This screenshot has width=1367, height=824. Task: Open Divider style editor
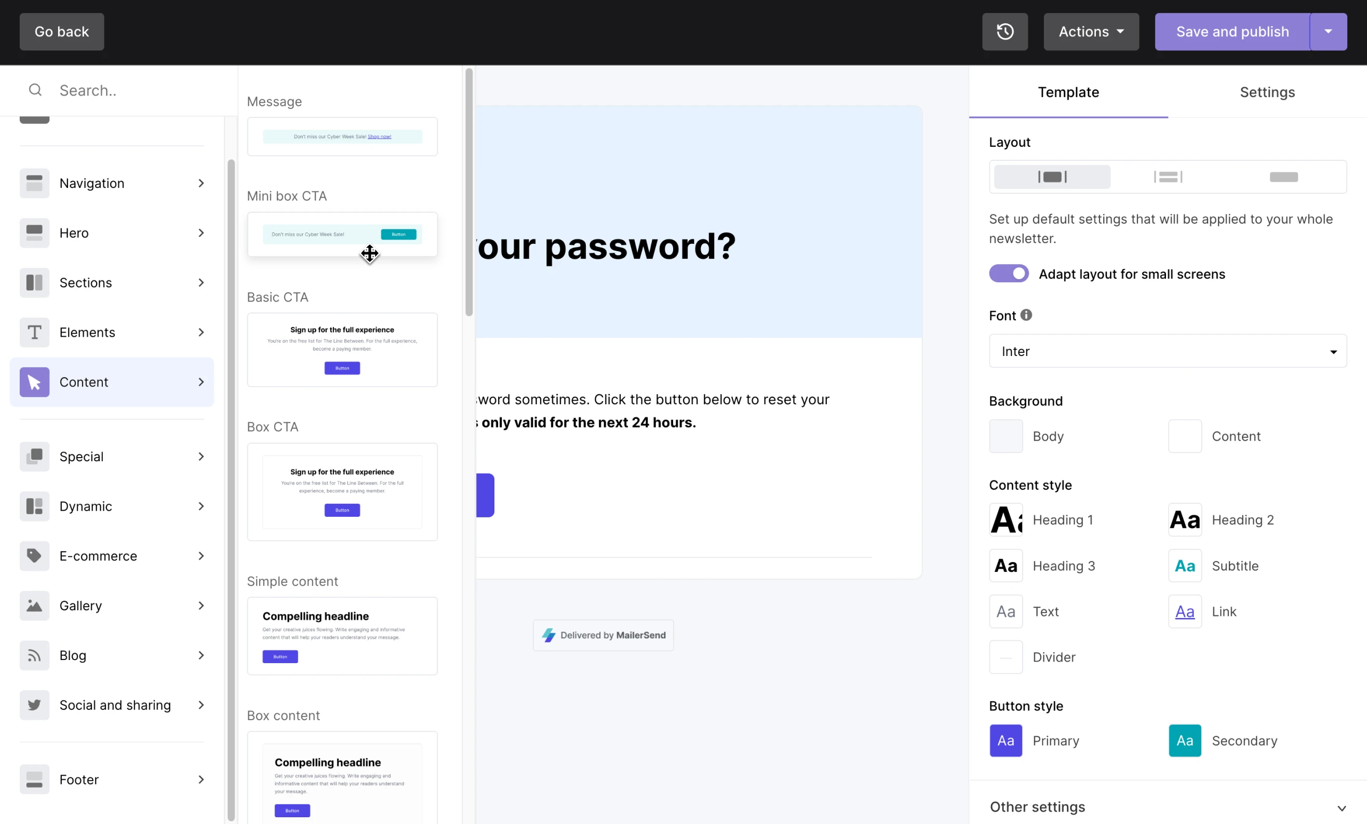[x=1006, y=657]
